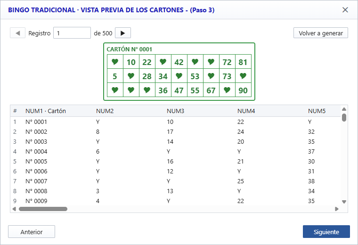This screenshot has height=245, width=358.
Task: Click the NUM1 · Cartón column header
Action: click(46, 111)
